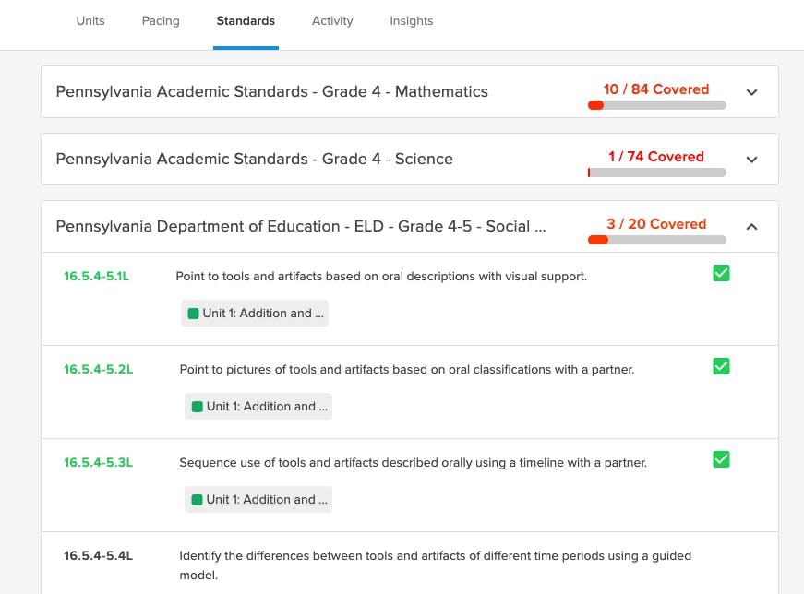This screenshot has height=594, width=804.
Task: Collapse the ELD Grade 4-5 Social section
Action: point(751,227)
